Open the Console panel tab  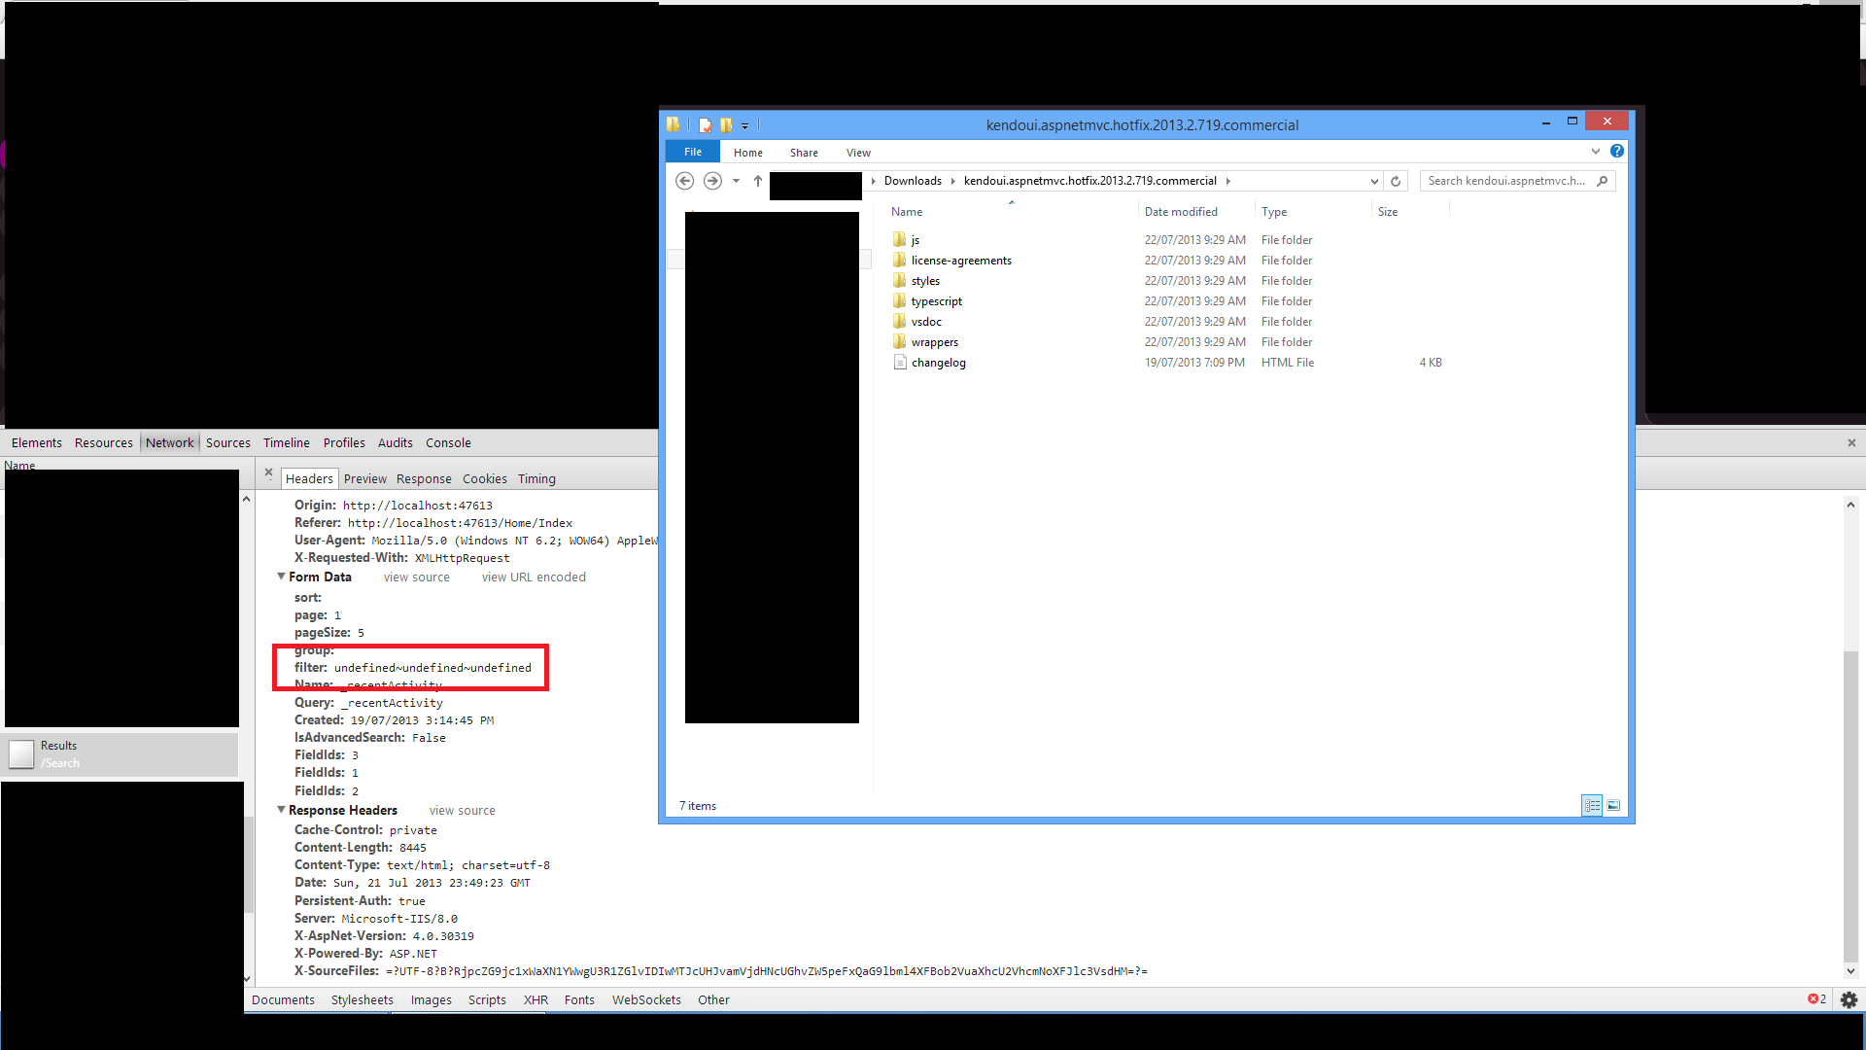click(448, 442)
